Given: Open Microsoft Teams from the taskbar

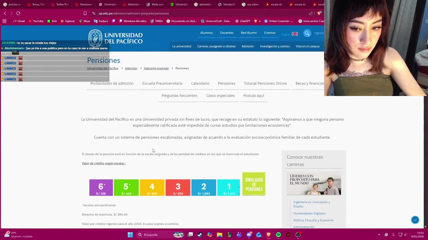Looking at the screenshot, I should pyautogui.click(x=239, y=235).
